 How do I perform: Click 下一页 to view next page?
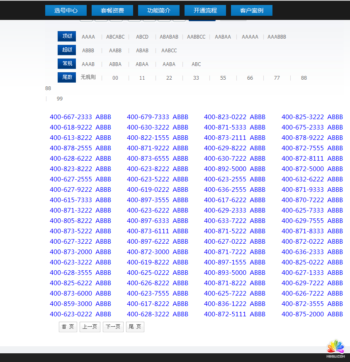pyautogui.click(x=113, y=327)
